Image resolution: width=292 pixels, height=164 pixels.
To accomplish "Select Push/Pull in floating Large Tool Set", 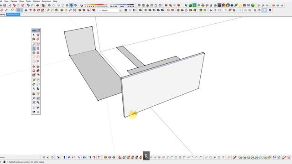I will 38,67.
